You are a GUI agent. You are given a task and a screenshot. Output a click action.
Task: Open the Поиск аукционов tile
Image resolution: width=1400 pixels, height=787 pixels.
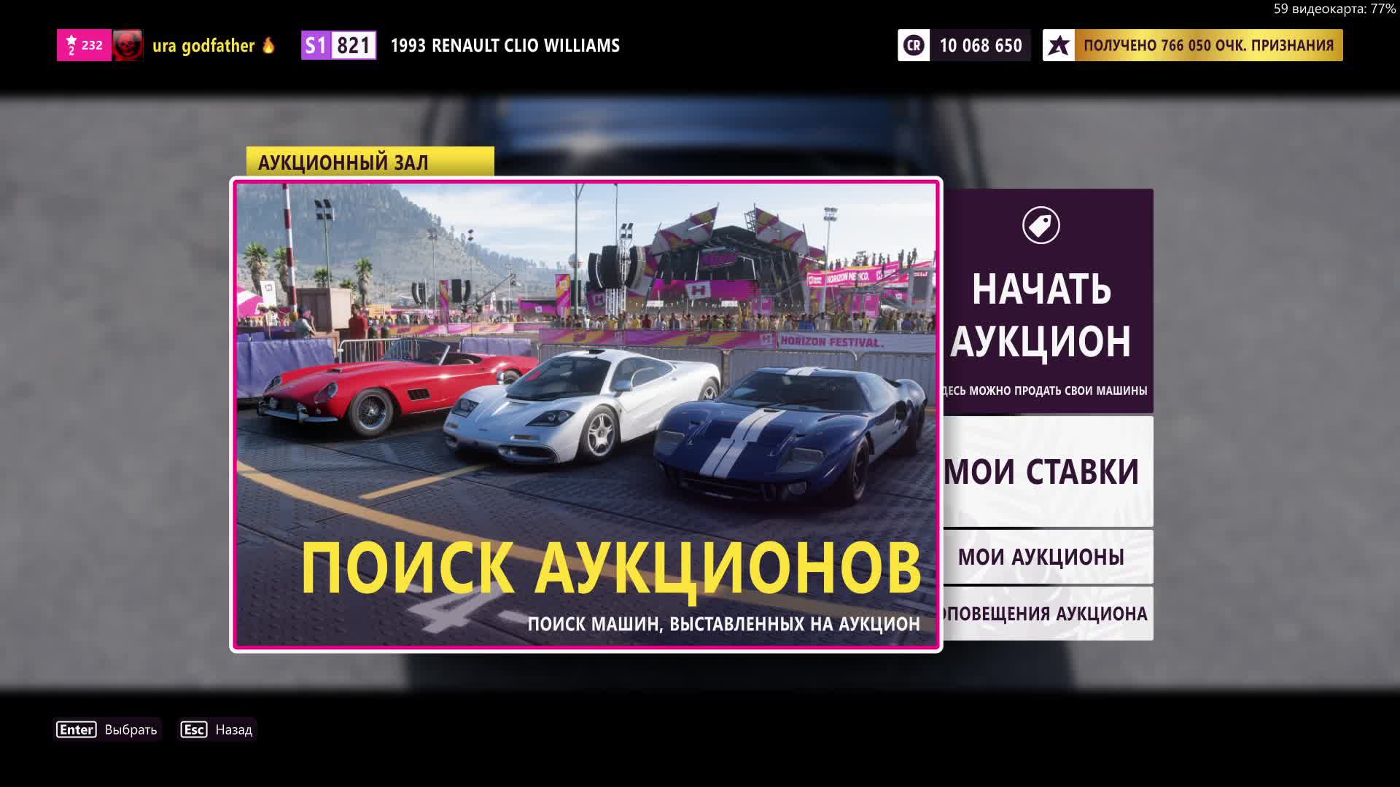tap(586, 415)
